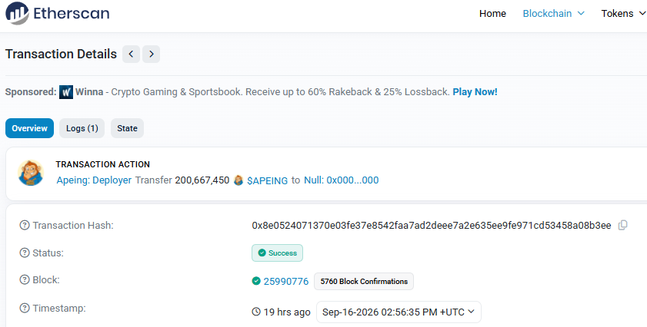
Task: Click the ape avatar in Transaction Action
Action: click(31, 173)
